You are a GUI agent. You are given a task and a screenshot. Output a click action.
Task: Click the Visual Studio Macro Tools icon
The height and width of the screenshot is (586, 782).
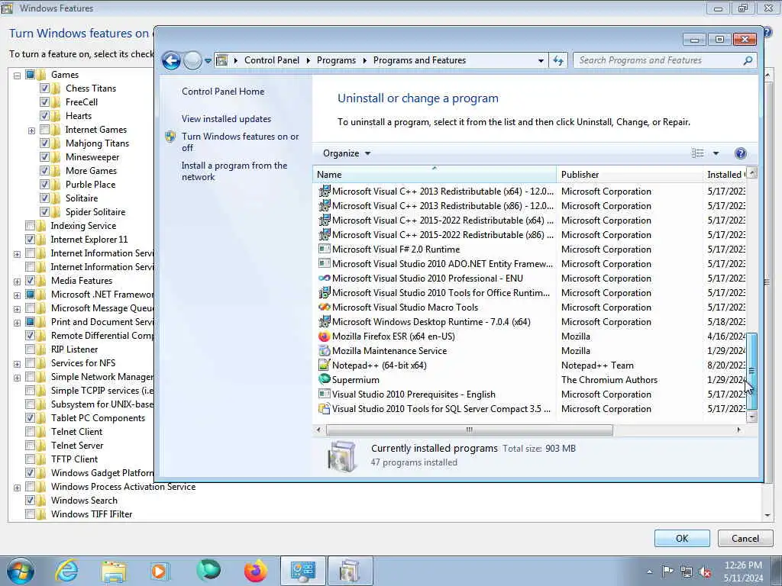[324, 307]
